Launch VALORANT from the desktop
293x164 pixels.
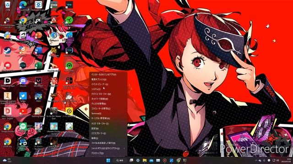38,82
